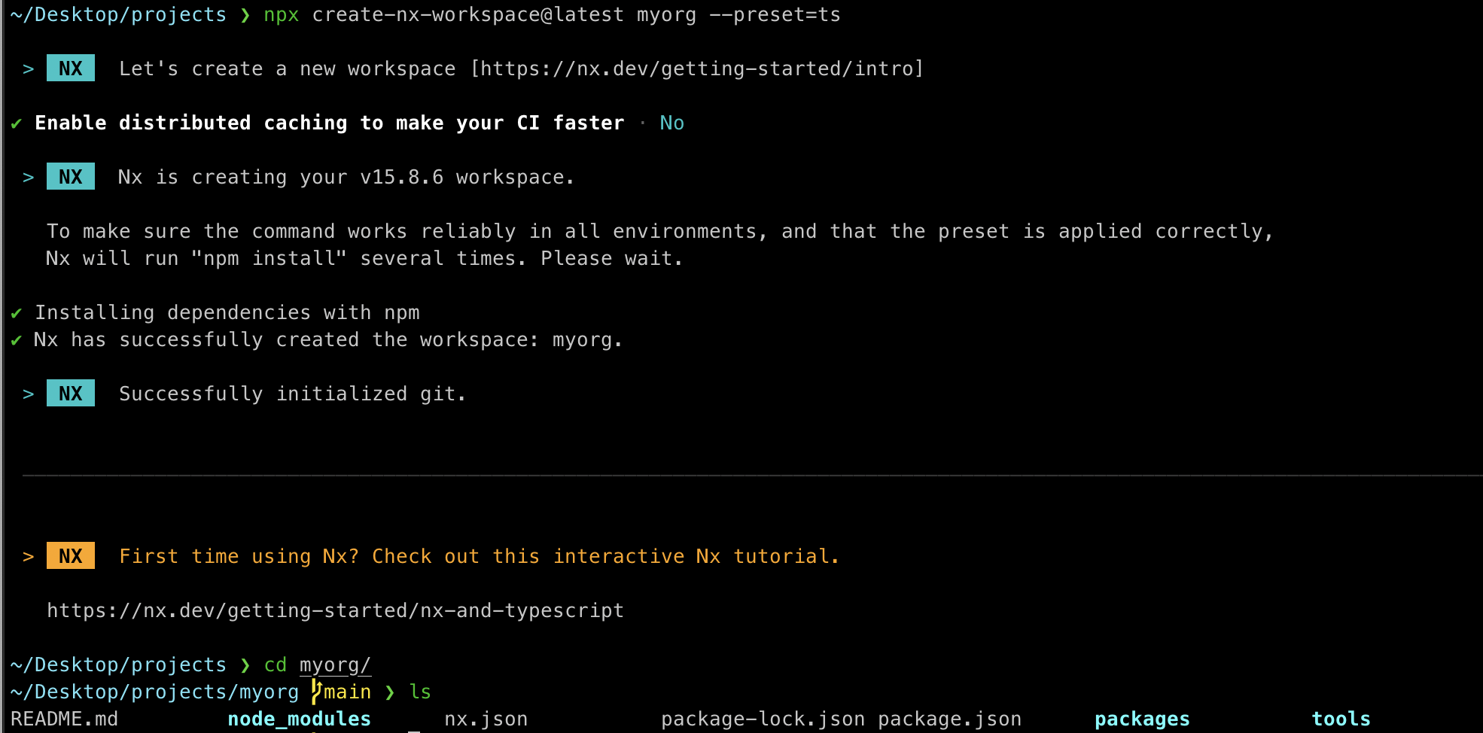Open the node_modules directory in the listing
This screenshot has height=733, width=1483.
click(x=299, y=719)
